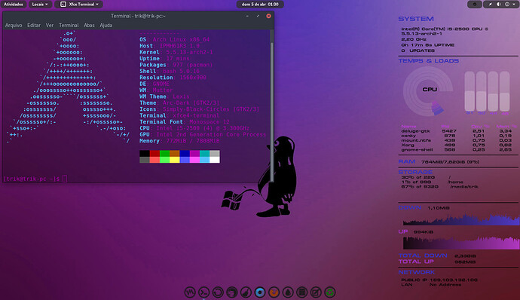The height and width of the screenshot is (300, 520).
Task: Open the clock showing dom 5 de abr 01:30
Action: point(260,5)
